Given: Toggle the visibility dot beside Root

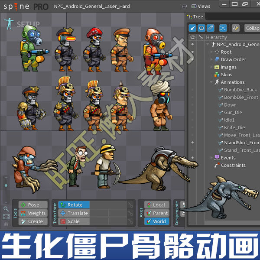Looking at the screenshot, I should [x=192, y=52].
